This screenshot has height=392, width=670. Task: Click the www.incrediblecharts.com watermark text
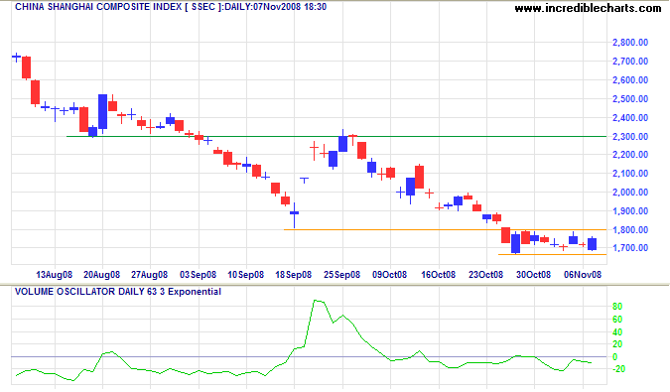pyautogui.click(x=588, y=8)
